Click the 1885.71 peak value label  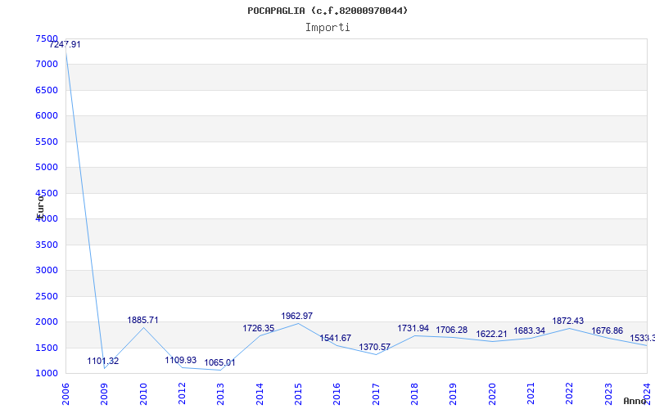(142, 320)
